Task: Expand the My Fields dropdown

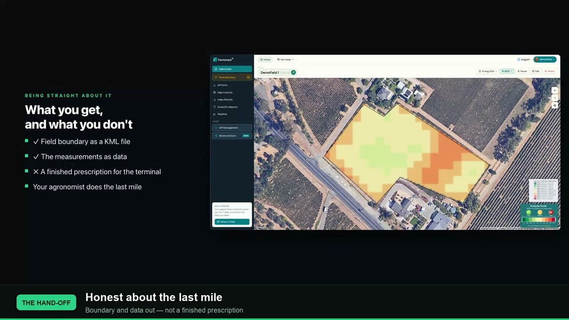Action: 285,60
